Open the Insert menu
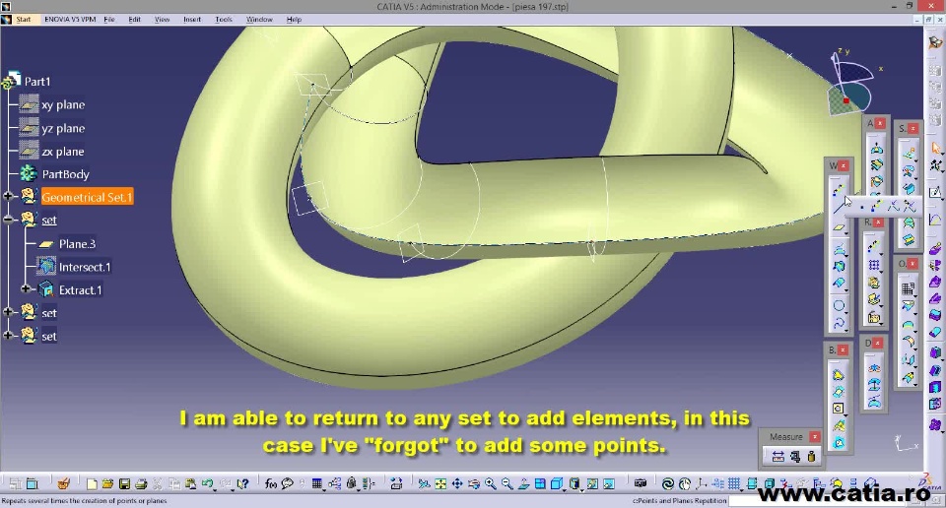 192,20
